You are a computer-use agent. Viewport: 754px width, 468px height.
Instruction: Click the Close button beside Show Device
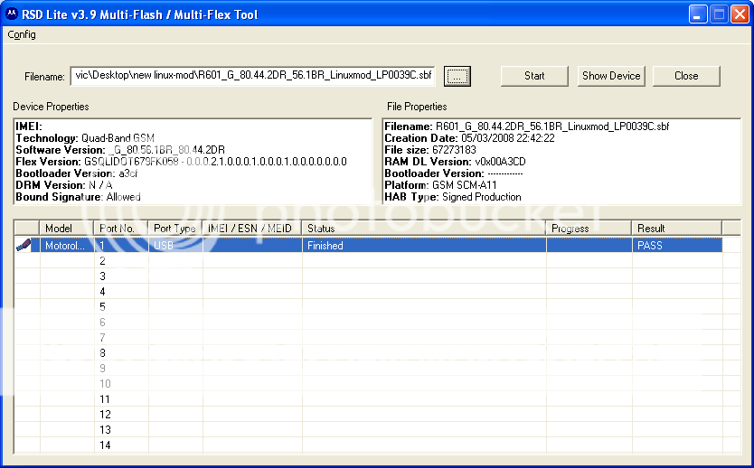pos(686,76)
